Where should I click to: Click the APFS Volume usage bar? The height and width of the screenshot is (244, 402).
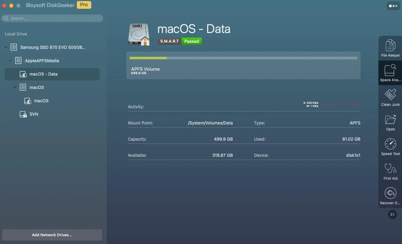[x=243, y=58]
